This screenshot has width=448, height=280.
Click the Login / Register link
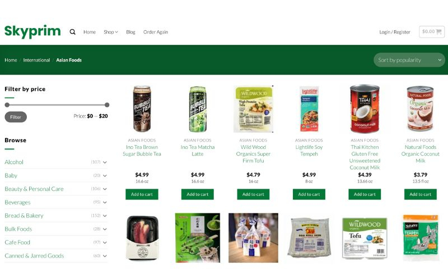click(x=395, y=32)
